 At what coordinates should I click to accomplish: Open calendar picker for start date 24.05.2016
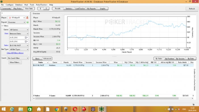click(x=26, y=38)
